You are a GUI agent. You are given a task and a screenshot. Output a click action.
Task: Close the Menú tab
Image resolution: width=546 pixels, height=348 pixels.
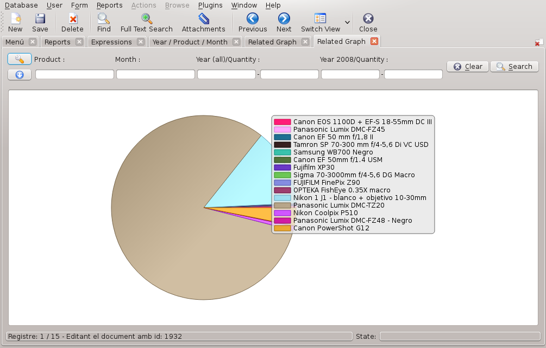33,42
